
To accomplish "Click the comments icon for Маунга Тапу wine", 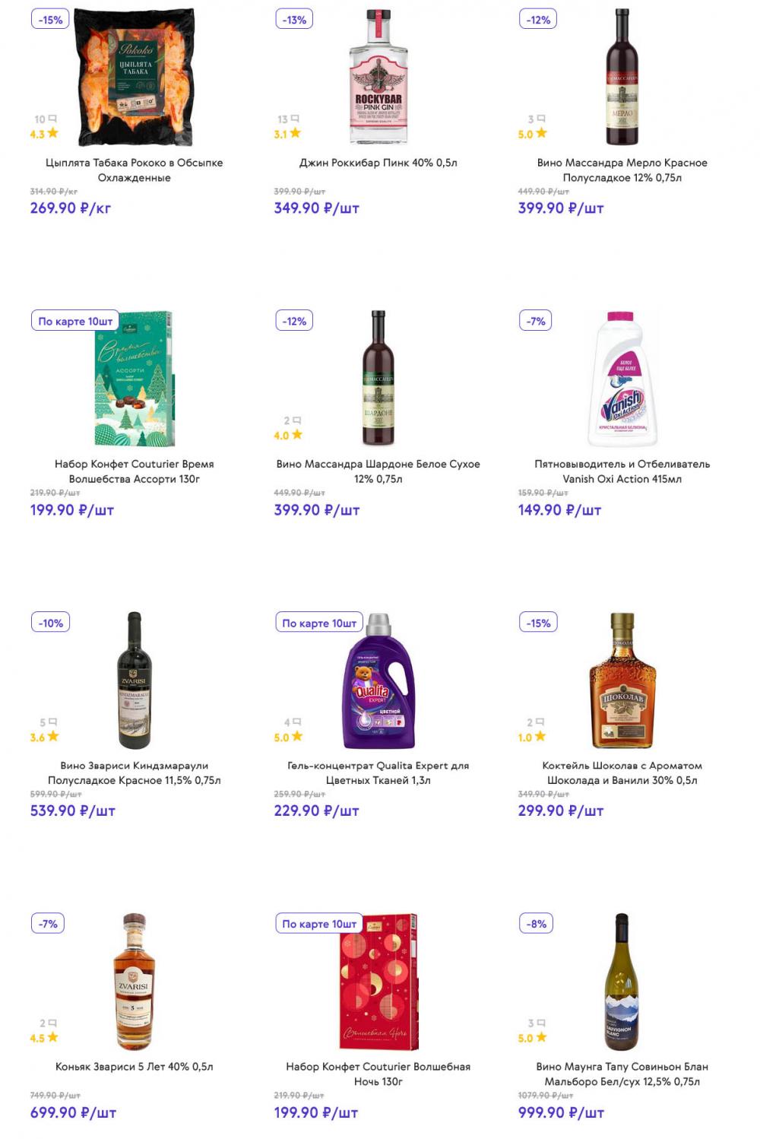I will pyautogui.click(x=541, y=1023).
